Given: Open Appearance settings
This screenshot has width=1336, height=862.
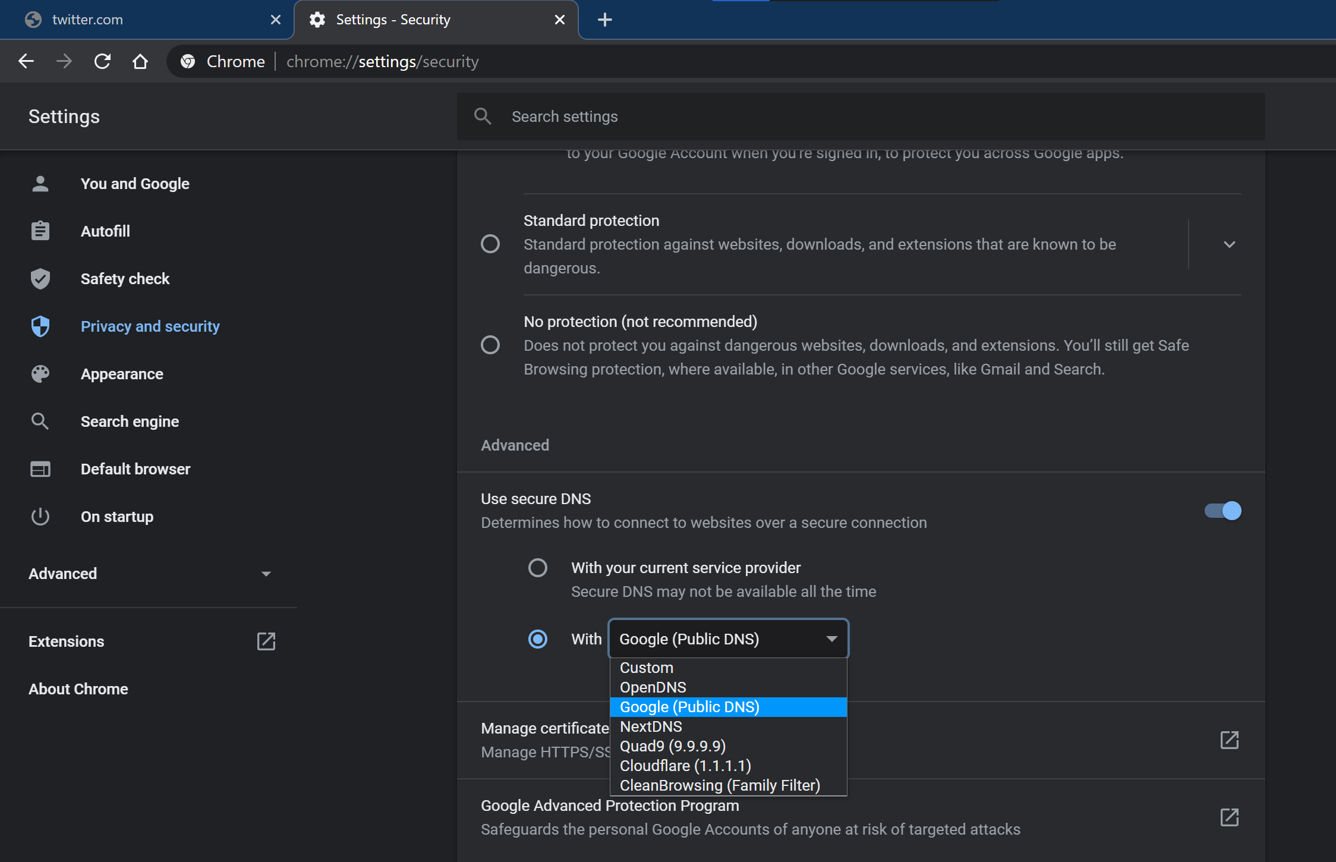Looking at the screenshot, I should (x=122, y=374).
